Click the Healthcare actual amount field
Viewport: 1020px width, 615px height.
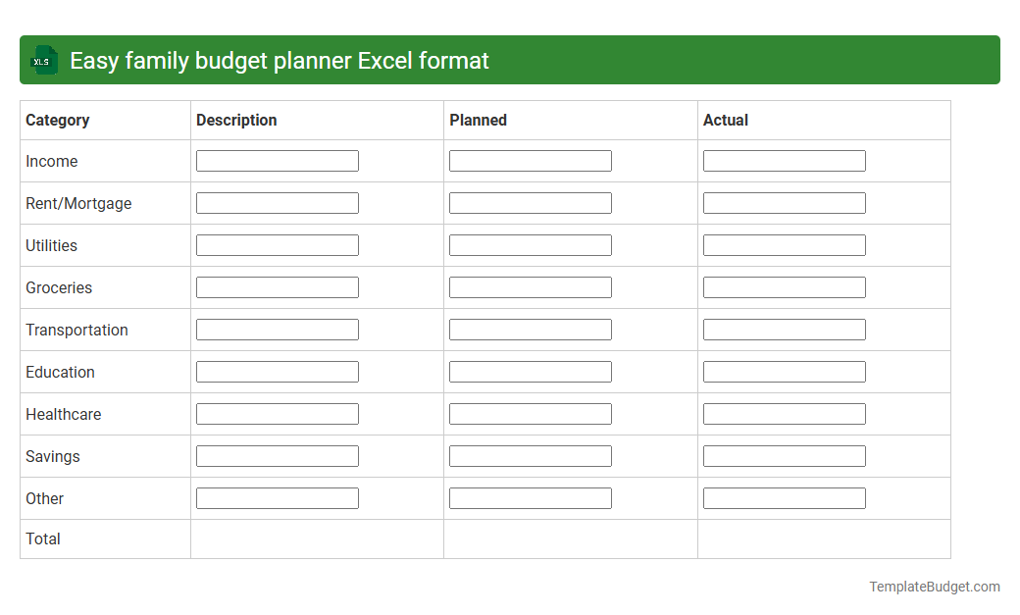point(784,413)
